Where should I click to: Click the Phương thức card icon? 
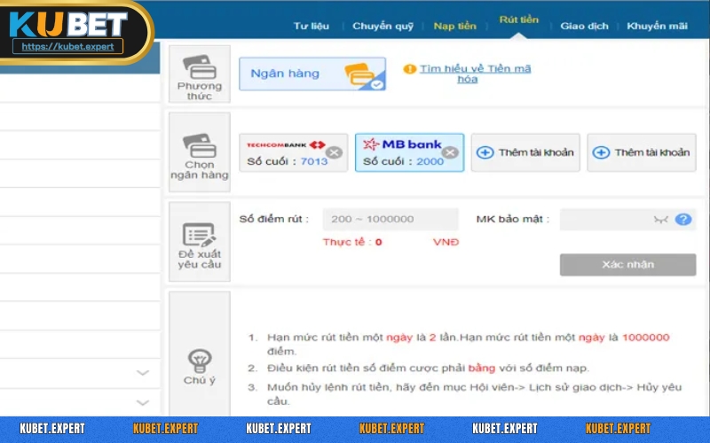tap(200, 66)
